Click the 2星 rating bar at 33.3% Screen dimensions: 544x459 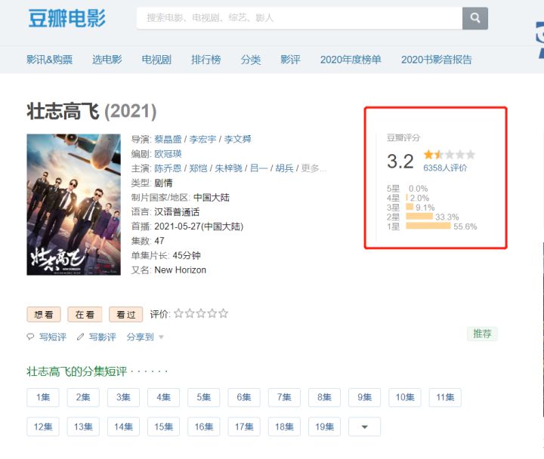[x=419, y=217]
